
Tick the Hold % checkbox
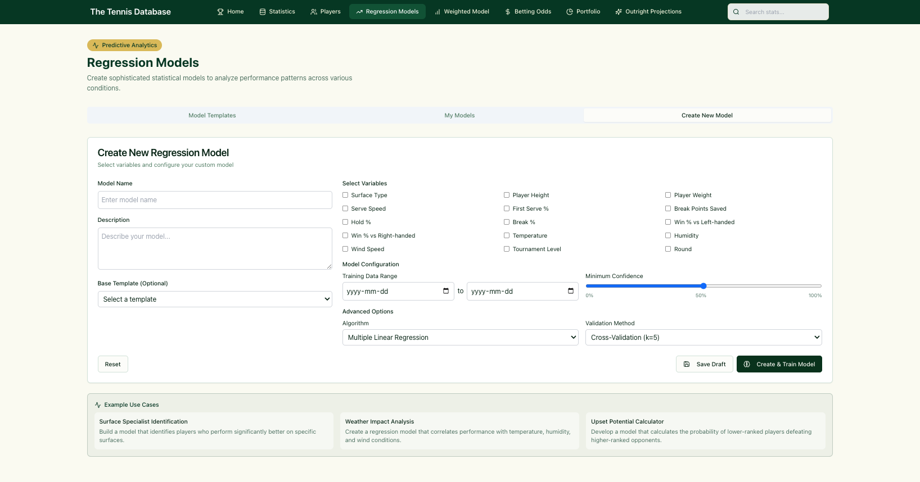click(345, 222)
